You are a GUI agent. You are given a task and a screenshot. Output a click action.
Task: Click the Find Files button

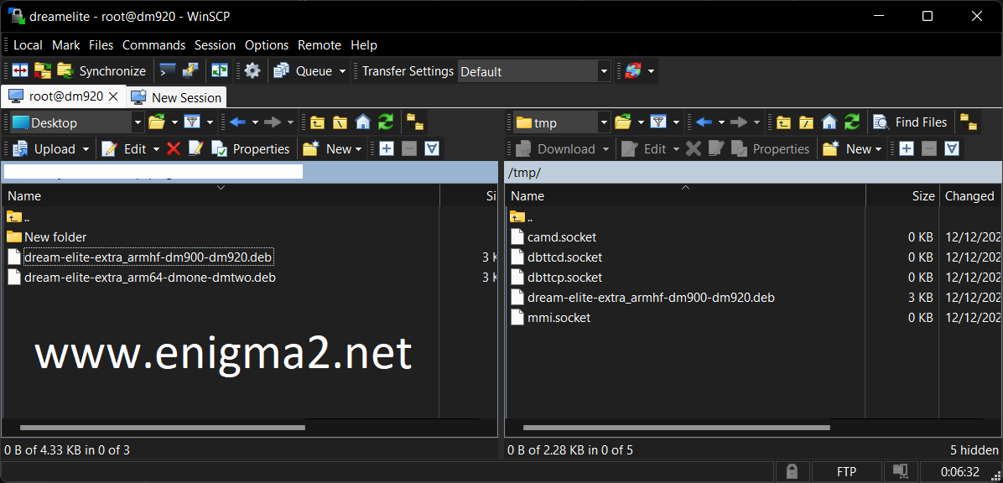click(910, 122)
